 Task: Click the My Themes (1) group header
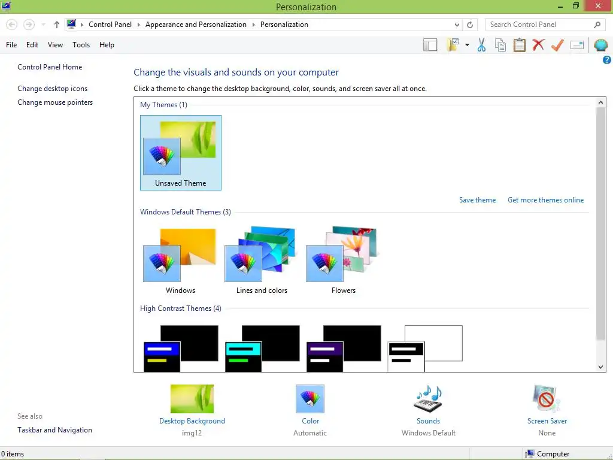click(x=163, y=105)
